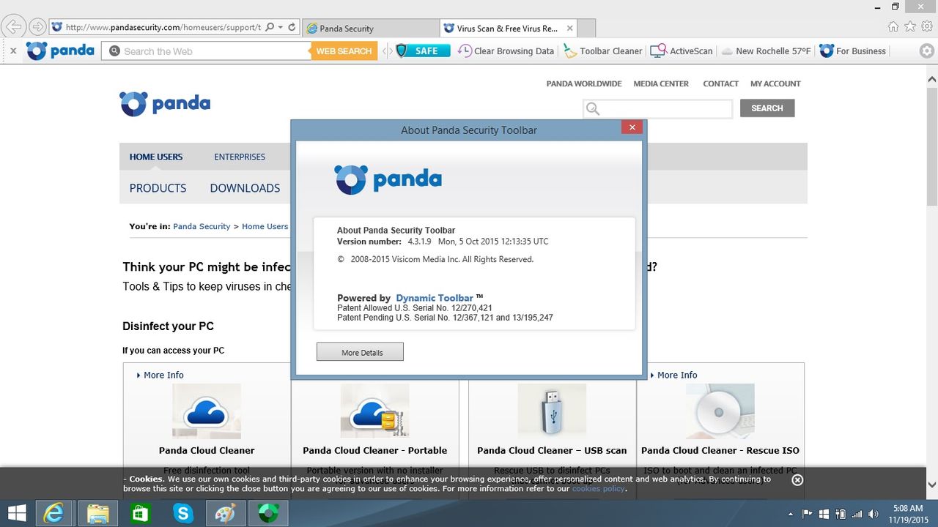This screenshot has width=938, height=527.
Task: Click the pandasecurity.com address bar URL
Action: click(163, 28)
